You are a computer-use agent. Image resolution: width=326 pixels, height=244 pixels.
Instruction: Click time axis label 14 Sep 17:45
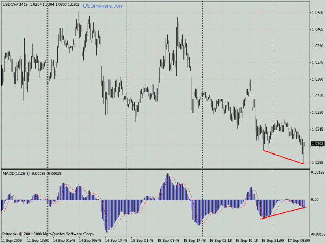[116, 241]
